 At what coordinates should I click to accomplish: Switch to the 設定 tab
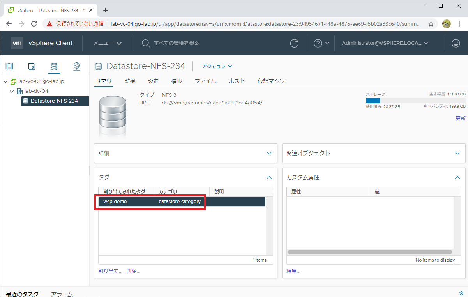[x=153, y=81]
